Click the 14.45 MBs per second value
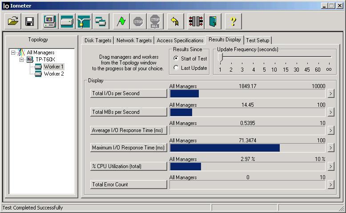346x213 pixels. [x=248, y=104]
